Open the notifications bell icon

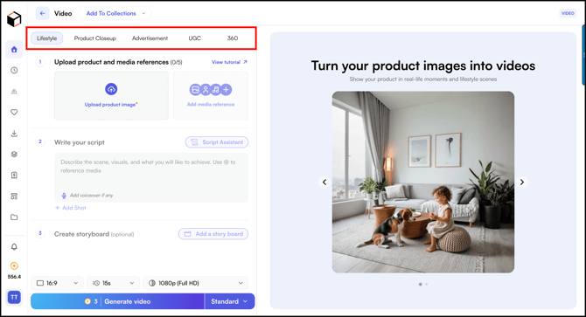click(x=14, y=247)
